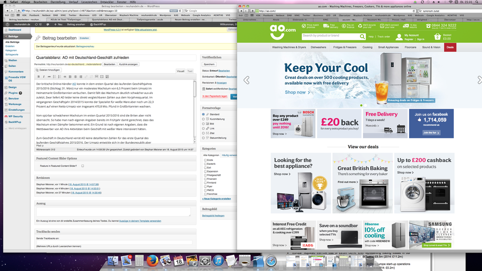
Task: Click the Auszug excerpt text area
Action: pos(114,212)
